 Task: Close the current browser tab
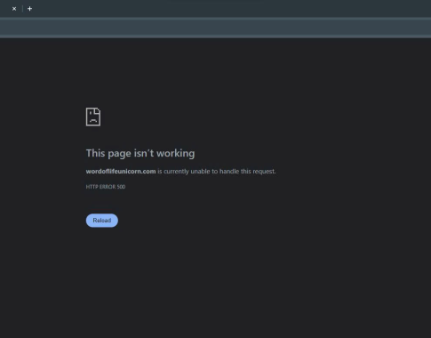(x=14, y=9)
